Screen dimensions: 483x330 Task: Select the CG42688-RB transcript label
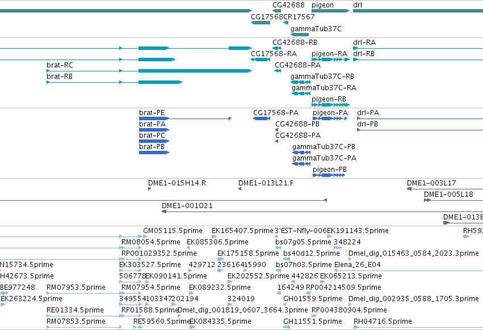(x=295, y=42)
